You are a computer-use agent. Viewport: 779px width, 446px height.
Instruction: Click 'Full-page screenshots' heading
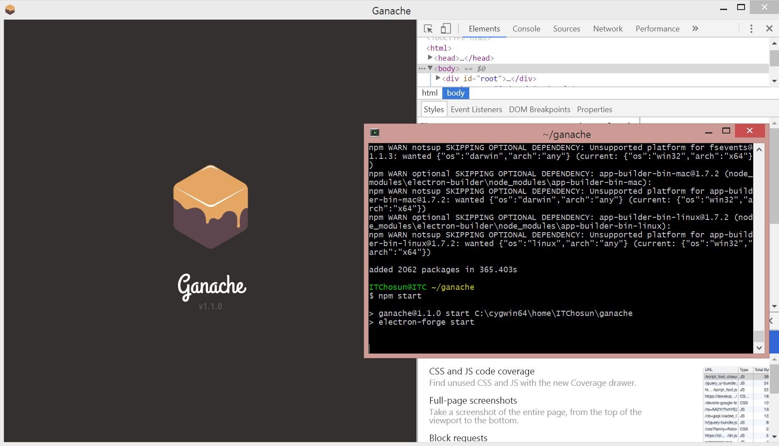(473, 401)
